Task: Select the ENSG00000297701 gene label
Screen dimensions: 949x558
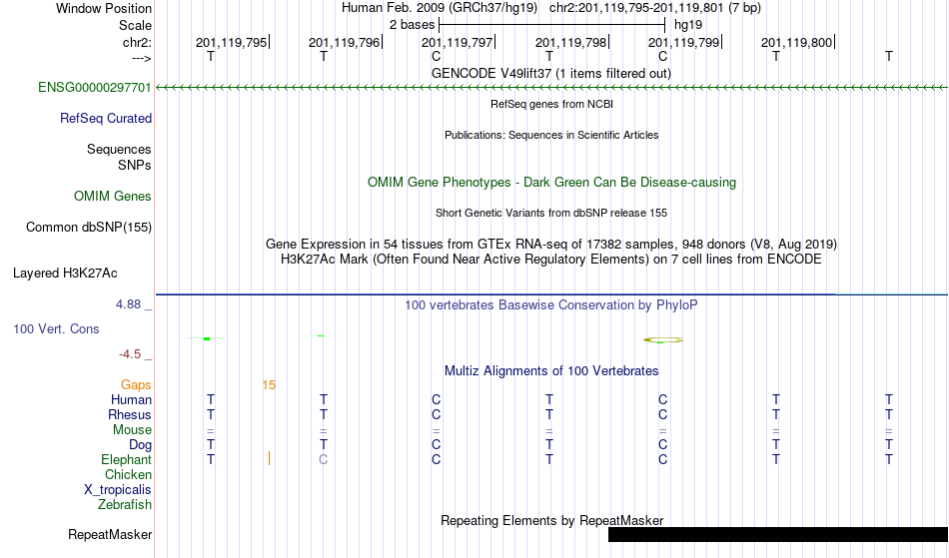Action: tap(95, 88)
